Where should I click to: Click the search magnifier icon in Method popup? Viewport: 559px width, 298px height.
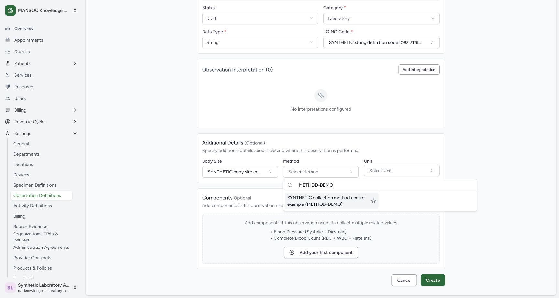tap(290, 185)
